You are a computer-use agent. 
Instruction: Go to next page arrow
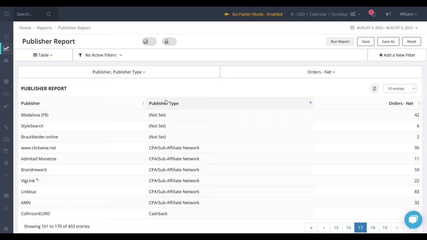tap(397, 228)
